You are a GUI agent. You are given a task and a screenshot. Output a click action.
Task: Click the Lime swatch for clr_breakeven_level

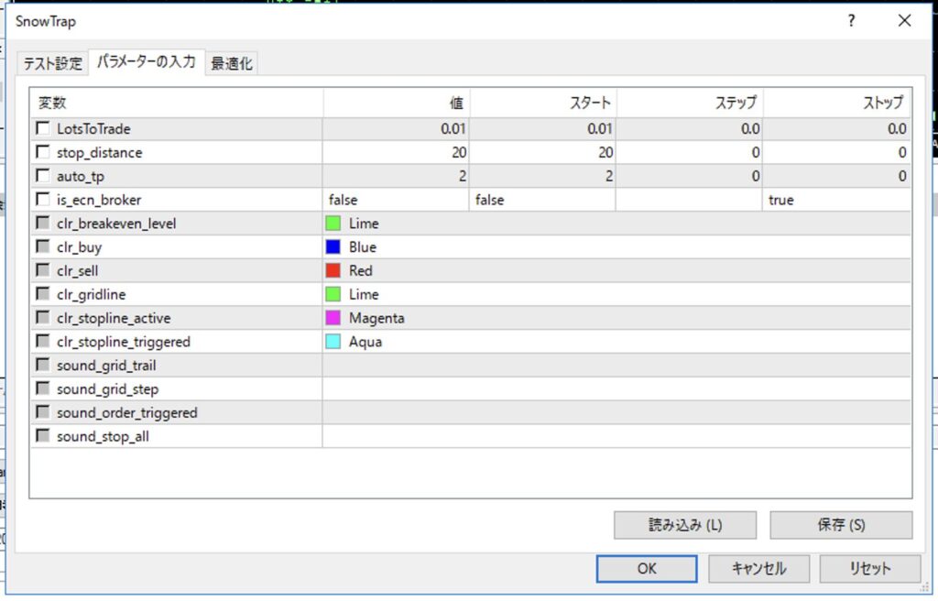click(333, 224)
